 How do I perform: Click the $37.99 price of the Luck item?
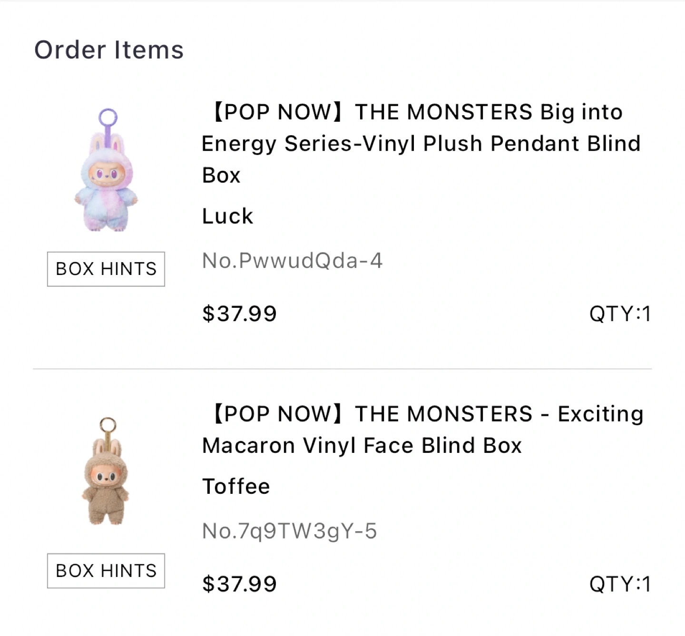pos(239,314)
